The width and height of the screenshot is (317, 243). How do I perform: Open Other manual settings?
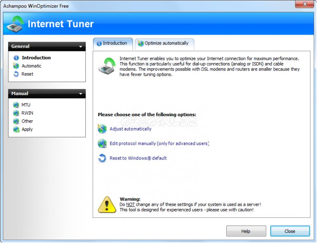(x=27, y=121)
